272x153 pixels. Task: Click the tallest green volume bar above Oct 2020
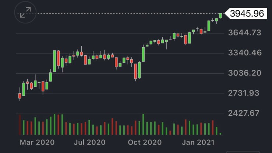(x=143, y=125)
